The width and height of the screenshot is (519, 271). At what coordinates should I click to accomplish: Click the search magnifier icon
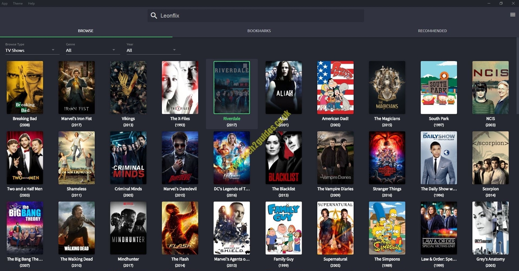[x=154, y=16]
